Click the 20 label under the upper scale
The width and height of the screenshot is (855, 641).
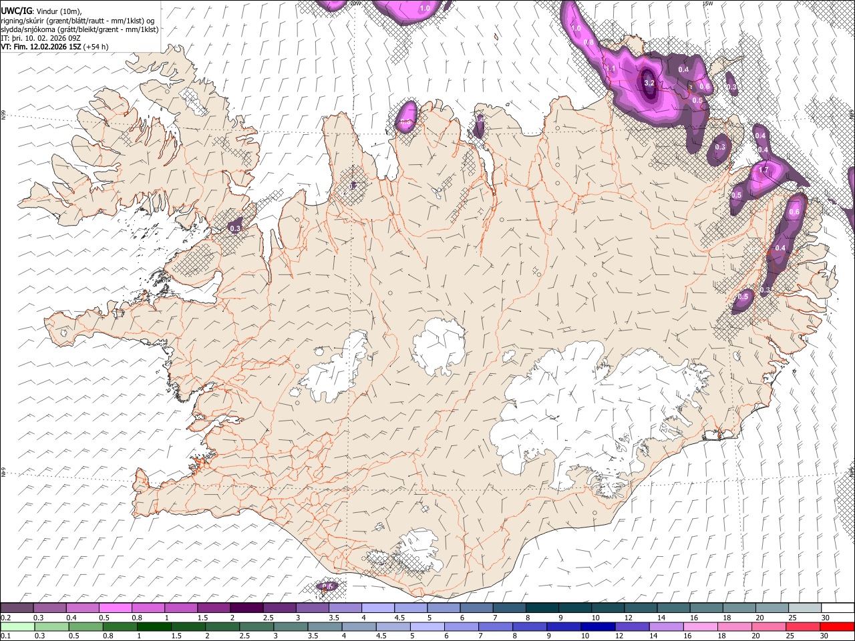coord(760,618)
